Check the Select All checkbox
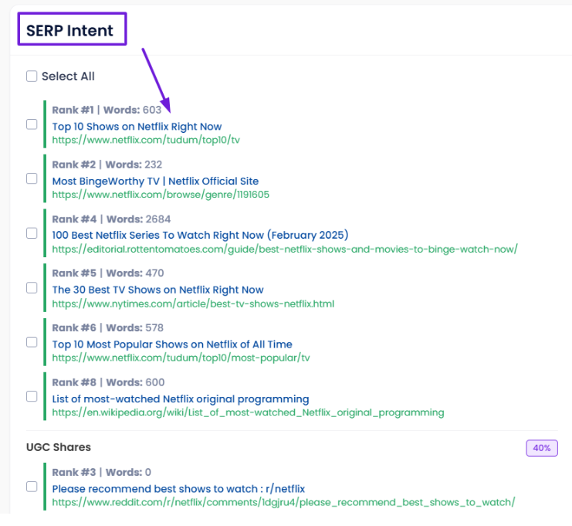The width and height of the screenshot is (572, 526). [32, 76]
